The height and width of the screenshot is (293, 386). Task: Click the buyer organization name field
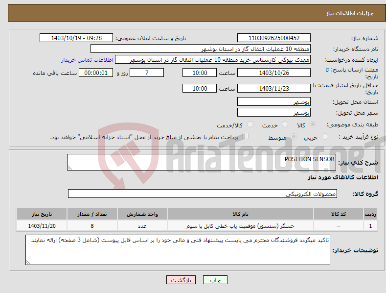pos(201,49)
